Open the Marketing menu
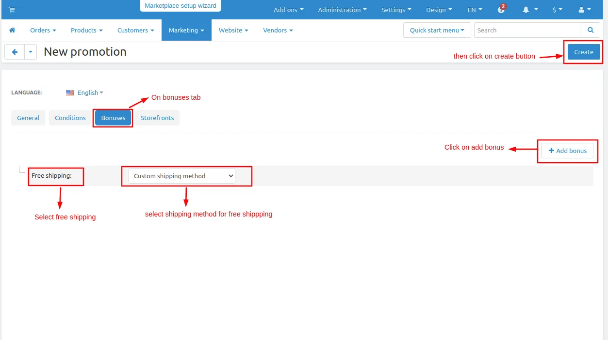This screenshot has width=608, height=340. point(186,30)
